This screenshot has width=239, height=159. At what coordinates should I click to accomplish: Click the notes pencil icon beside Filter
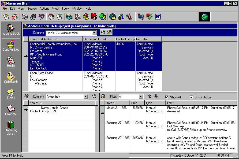click(x=103, y=96)
